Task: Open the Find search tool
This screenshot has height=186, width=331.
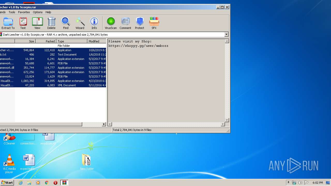Action: coord(66,23)
